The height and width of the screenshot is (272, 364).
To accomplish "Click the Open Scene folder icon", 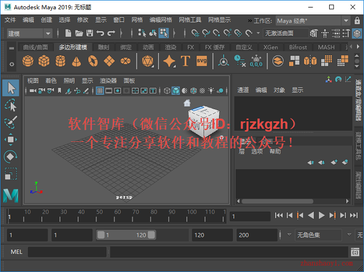I will coord(79,33).
